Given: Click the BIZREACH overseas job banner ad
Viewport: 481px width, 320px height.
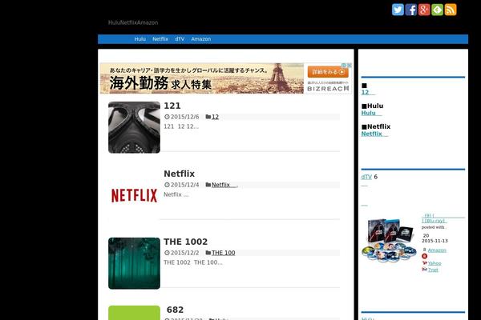Looking at the screenshot, I should (x=226, y=78).
